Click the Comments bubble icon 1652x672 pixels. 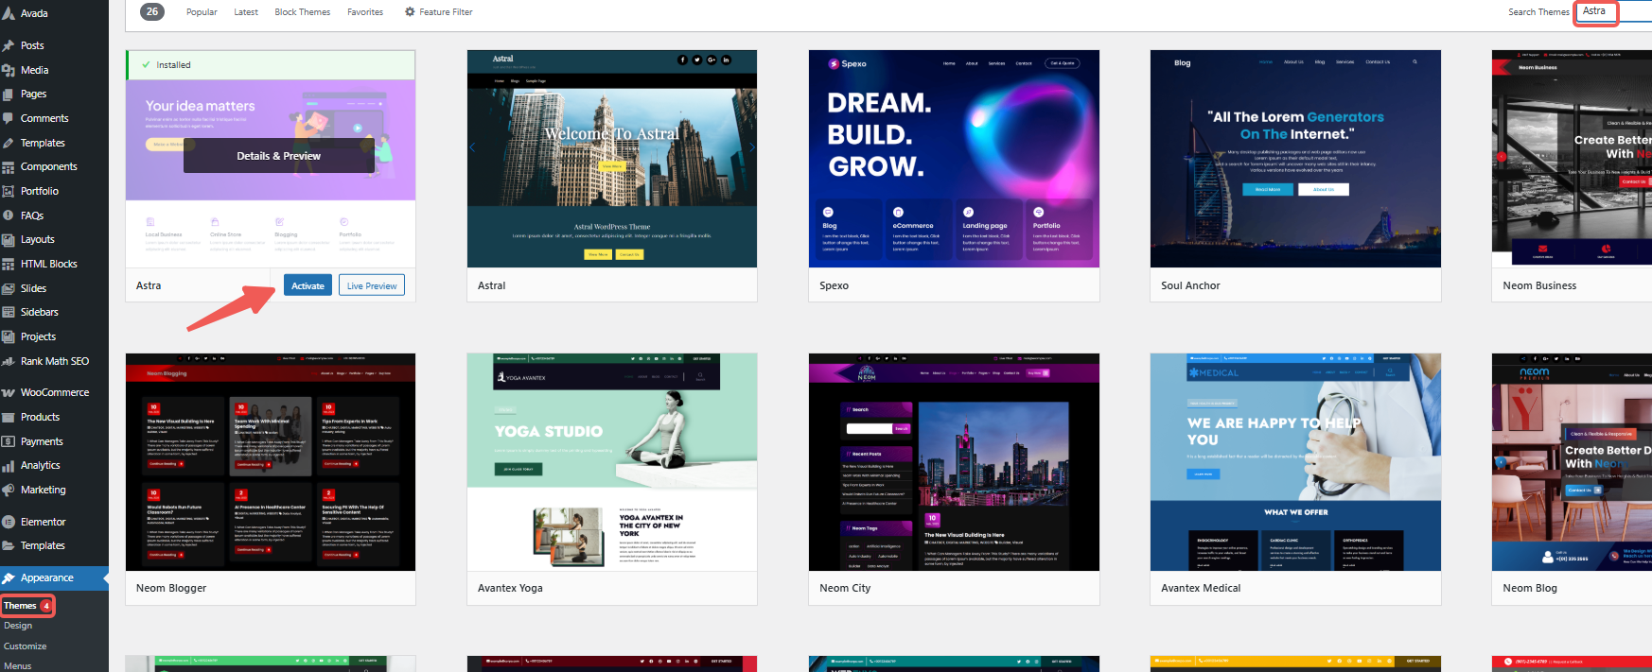point(8,118)
